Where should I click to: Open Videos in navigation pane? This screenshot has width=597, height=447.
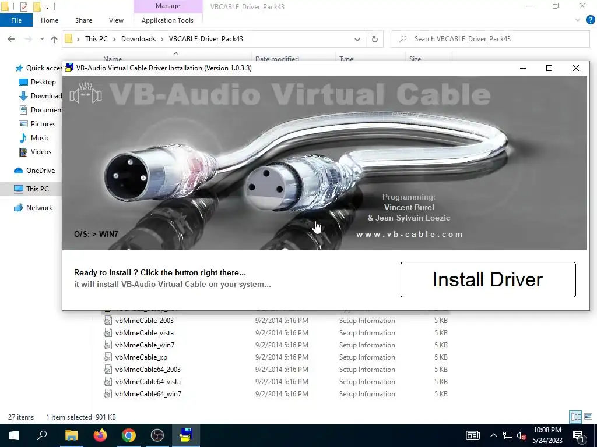click(x=35, y=152)
